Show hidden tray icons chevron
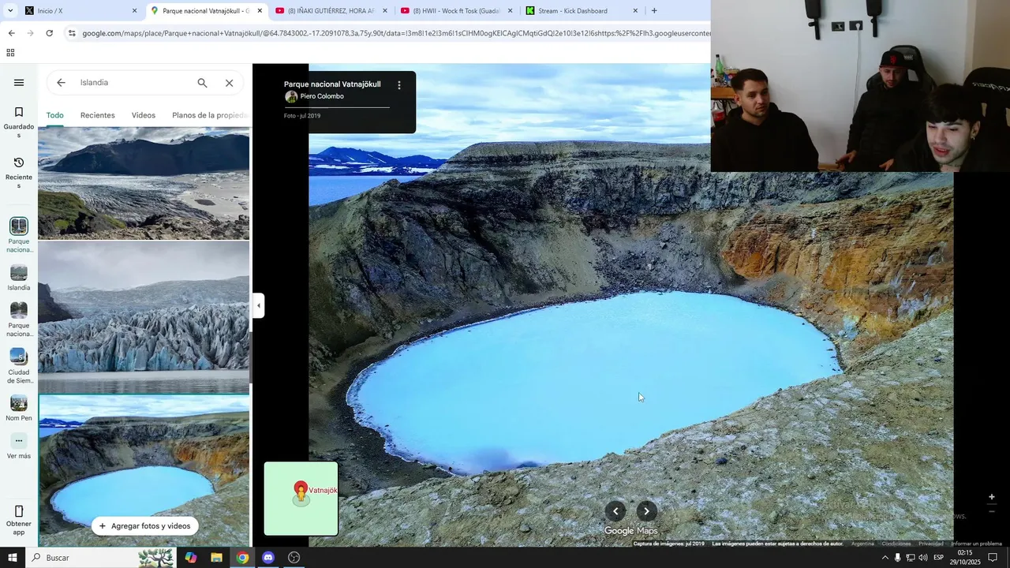1010x568 pixels. pyautogui.click(x=885, y=558)
